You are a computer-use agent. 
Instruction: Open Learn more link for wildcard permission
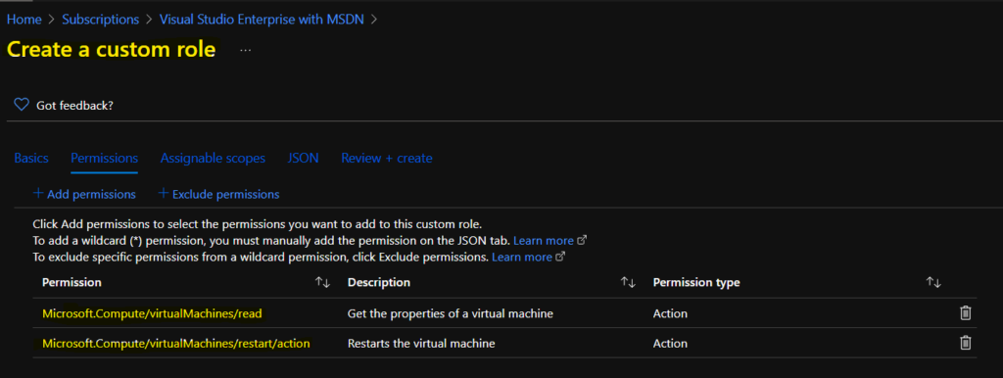(x=543, y=241)
